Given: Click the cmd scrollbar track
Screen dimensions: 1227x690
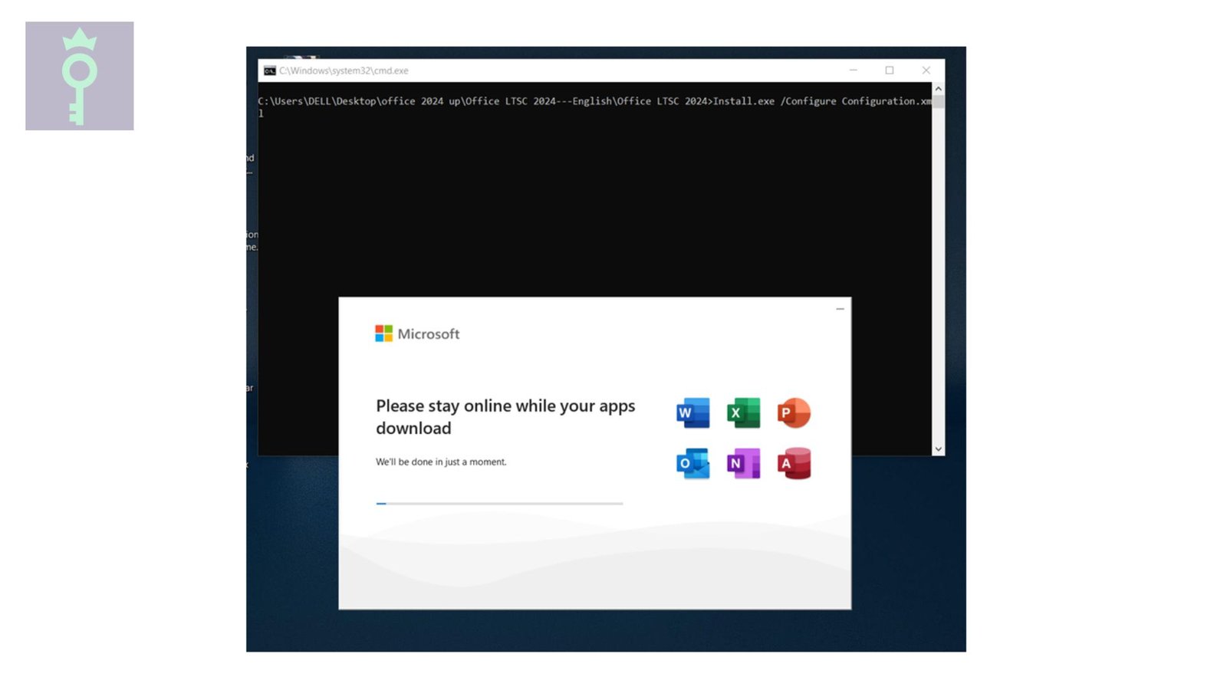Looking at the screenshot, I should pos(937,268).
